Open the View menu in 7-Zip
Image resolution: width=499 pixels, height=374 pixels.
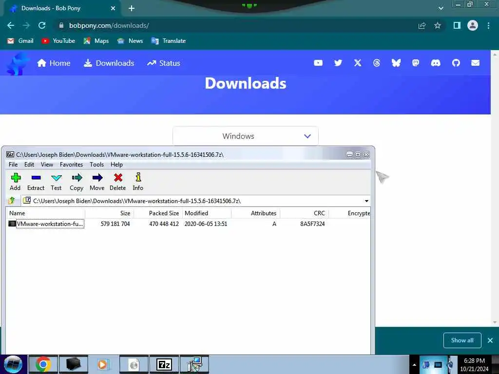pyautogui.click(x=47, y=165)
